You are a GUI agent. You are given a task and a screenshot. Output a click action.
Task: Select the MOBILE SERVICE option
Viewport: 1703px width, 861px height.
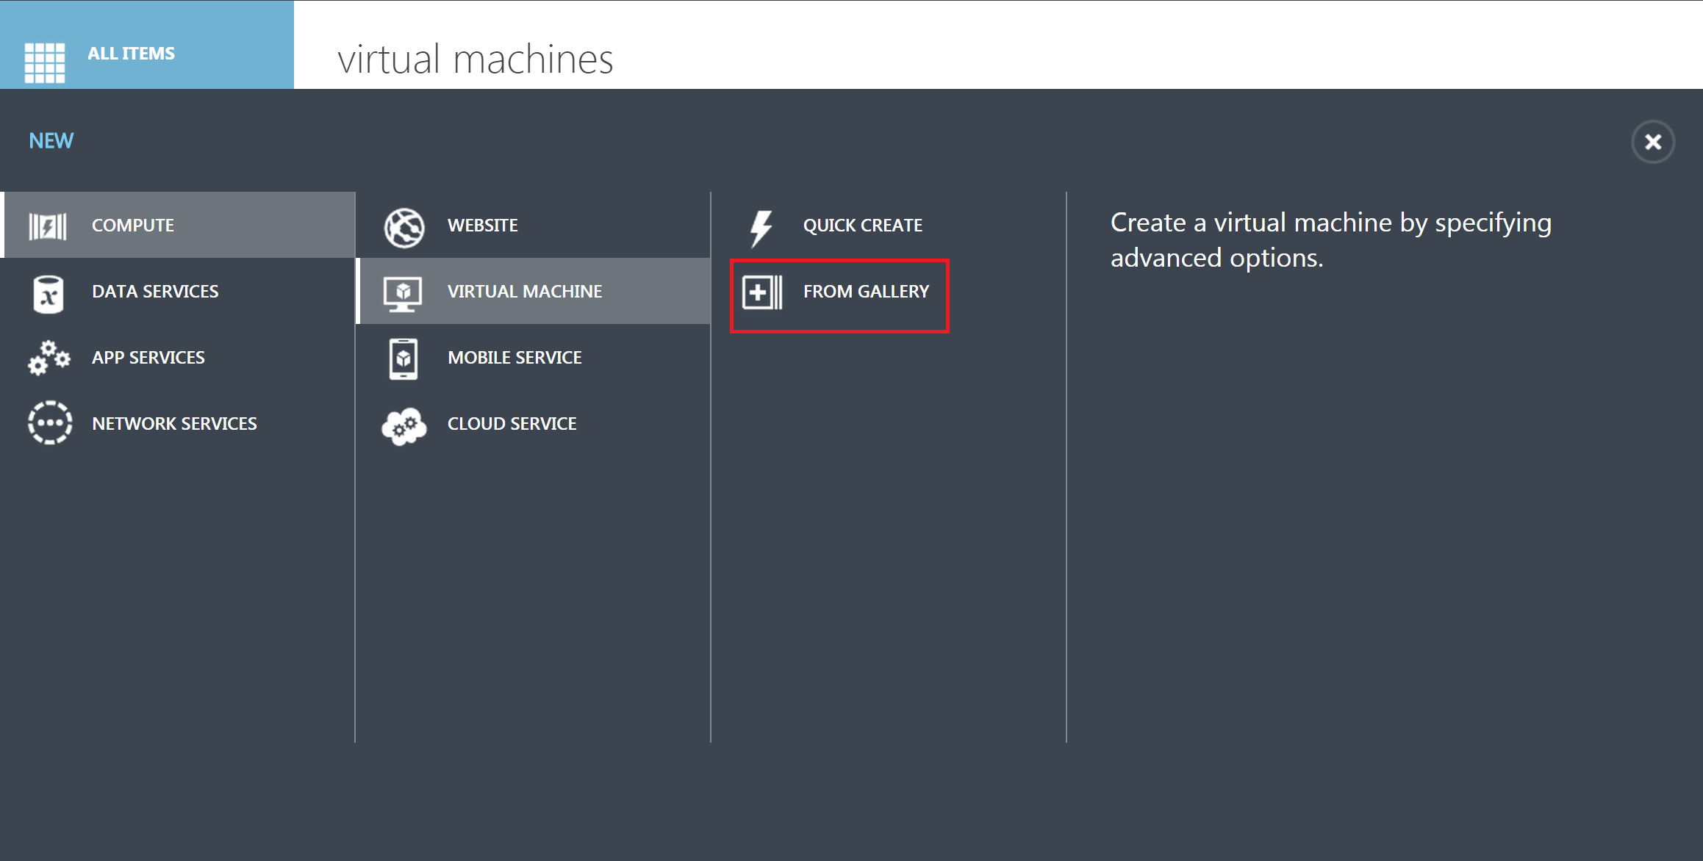(x=515, y=358)
